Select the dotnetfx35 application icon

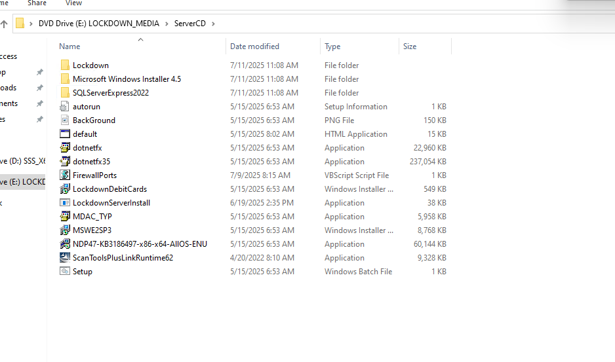[x=65, y=162]
